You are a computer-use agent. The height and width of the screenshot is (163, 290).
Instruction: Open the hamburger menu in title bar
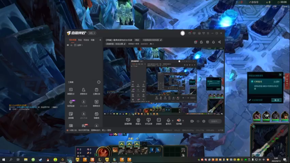208,33
